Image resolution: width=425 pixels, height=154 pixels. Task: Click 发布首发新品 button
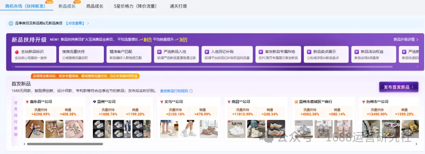click(399, 87)
